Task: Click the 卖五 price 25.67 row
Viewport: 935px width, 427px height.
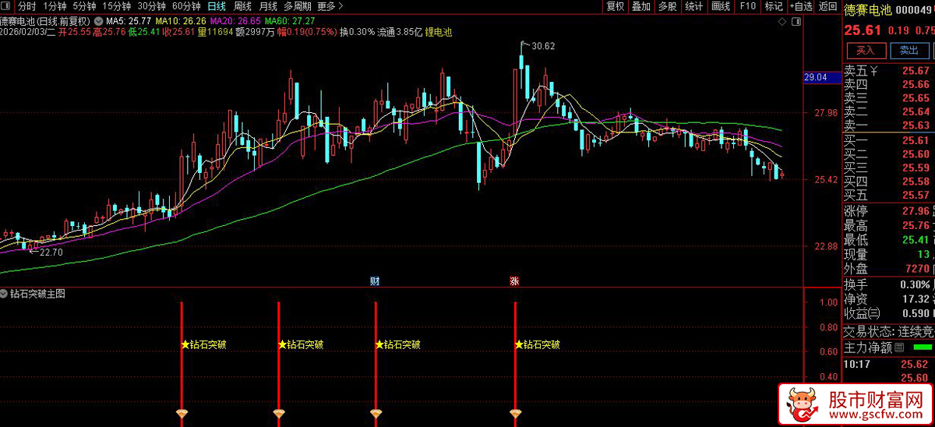Action: click(888, 71)
